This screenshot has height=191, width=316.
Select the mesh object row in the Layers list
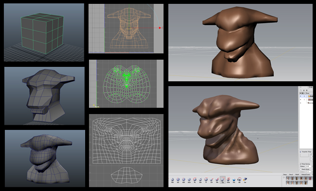[306, 103]
